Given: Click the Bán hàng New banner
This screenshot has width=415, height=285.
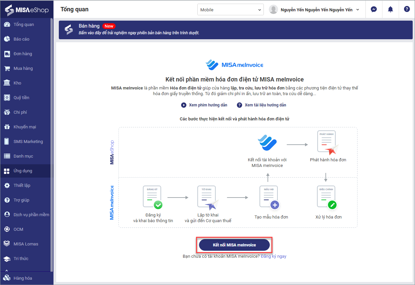Looking at the screenshot, I should [x=236, y=30].
